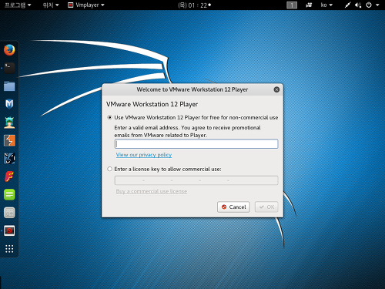Close the VMware welcome dialog
The width and height of the screenshot is (385, 289).
[x=276, y=89]
